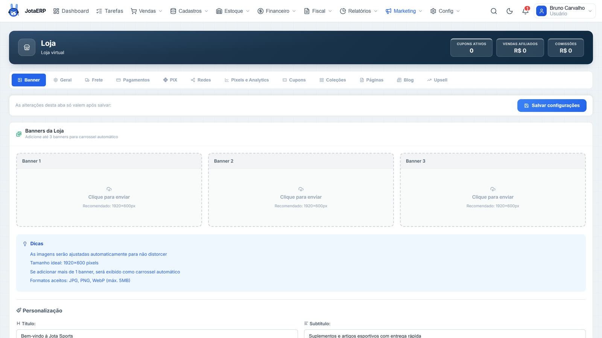Expand the Estoque menu chevron
Screen dimensions: 602x338
248,11
